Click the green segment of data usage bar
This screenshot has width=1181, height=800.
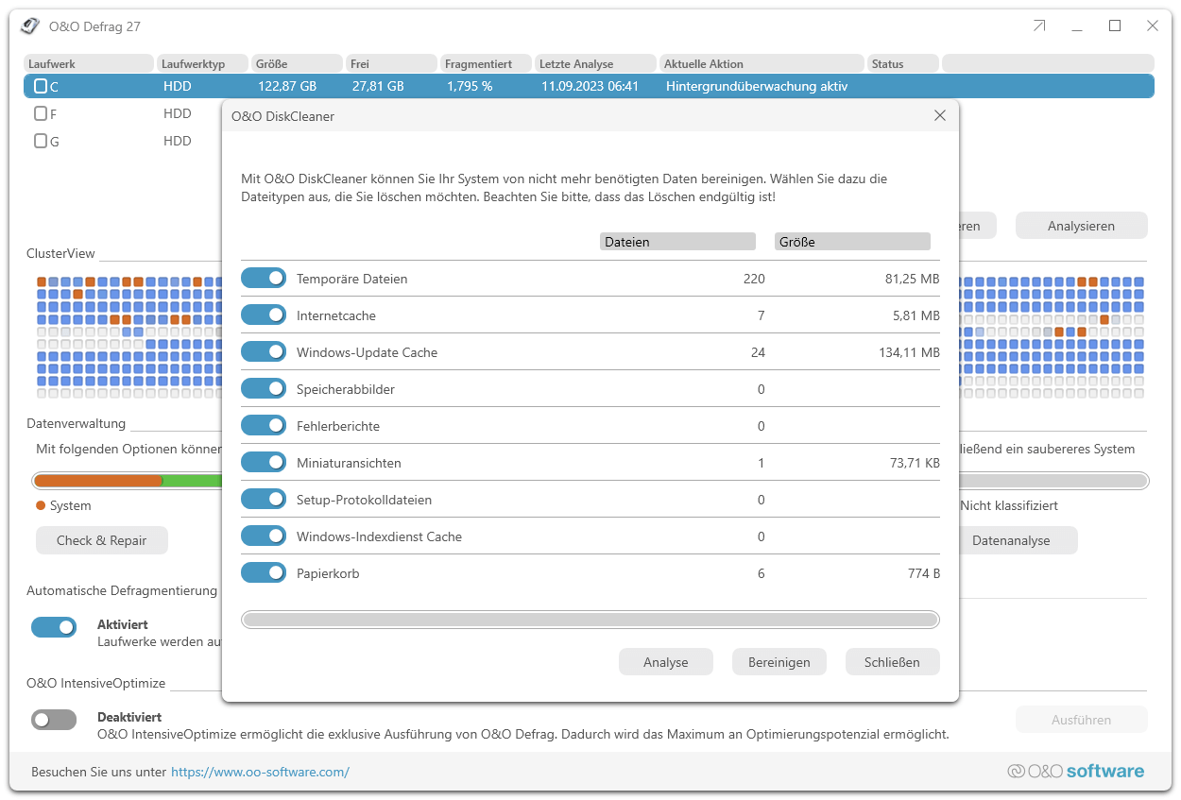tap(192, 481)
